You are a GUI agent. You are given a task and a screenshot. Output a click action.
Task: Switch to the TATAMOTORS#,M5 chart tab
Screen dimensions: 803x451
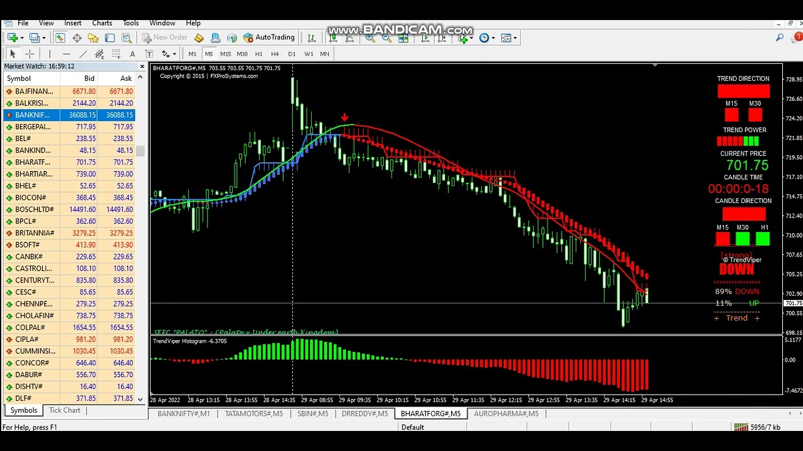[x=253, y=413]
